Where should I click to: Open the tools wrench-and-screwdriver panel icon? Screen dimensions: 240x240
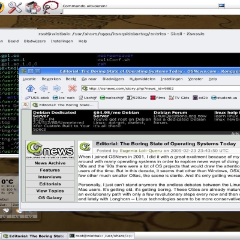pyautogui.click(x=14, y=7)
